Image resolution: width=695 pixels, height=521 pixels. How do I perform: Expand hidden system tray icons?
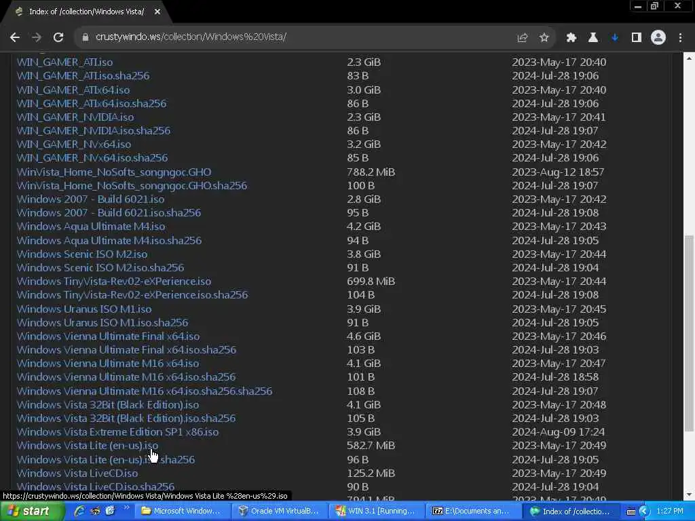[644, 512]
